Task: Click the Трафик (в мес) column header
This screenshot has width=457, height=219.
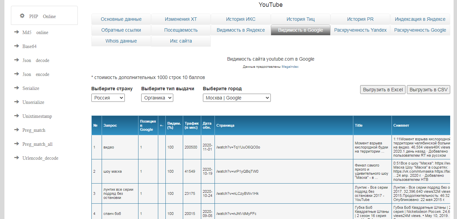Action: (192, 125)
